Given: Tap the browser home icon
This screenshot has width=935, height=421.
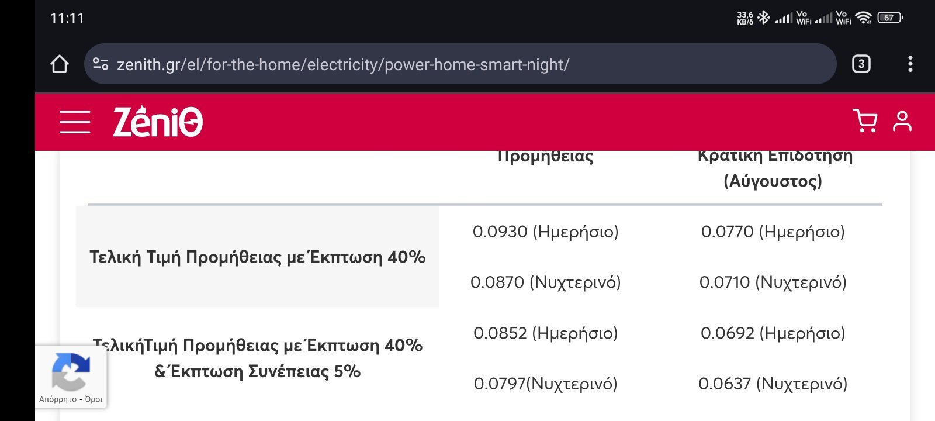Looking at the screenshot, I should tap(60, 64).
